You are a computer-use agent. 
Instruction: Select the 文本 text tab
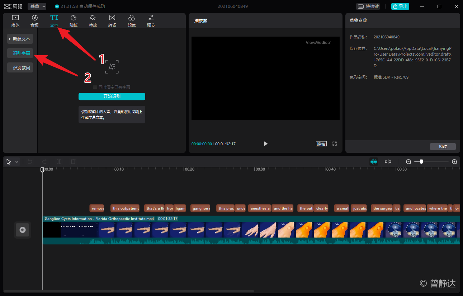point(54,21)
